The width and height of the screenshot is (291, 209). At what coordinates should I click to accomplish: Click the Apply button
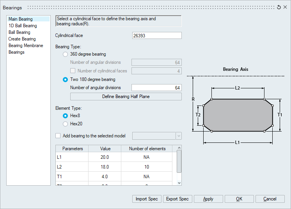pyautogui.click(x=208, y=199)
